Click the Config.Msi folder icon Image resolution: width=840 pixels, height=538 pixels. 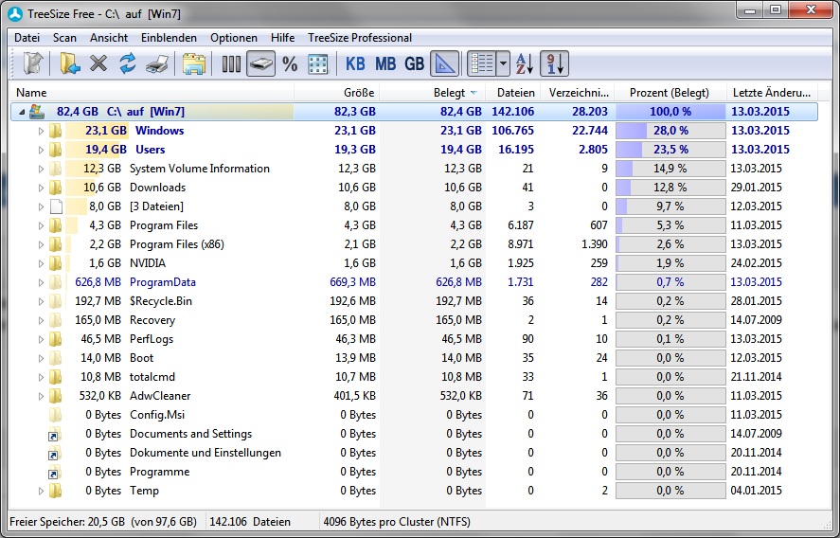point(55,415)
